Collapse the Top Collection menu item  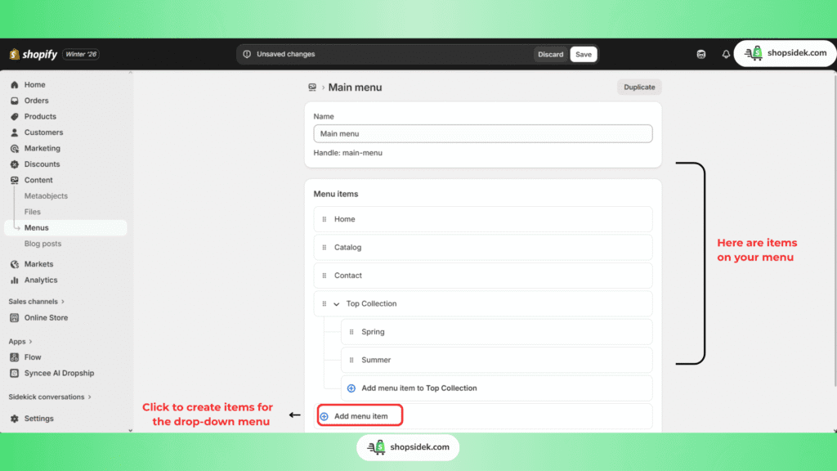(336, 304)
